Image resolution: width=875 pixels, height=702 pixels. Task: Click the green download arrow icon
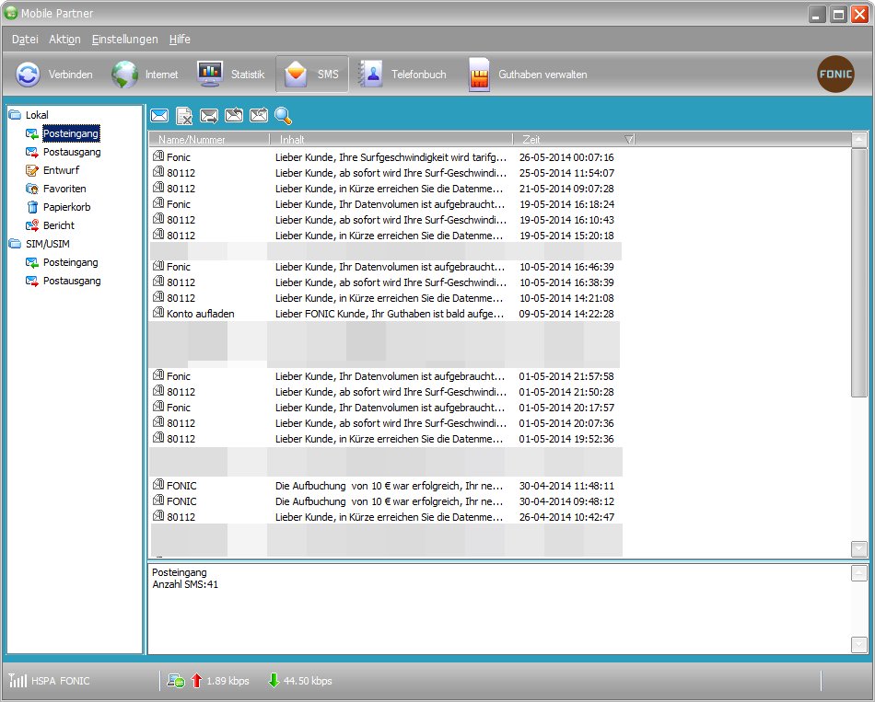point(274,680)
